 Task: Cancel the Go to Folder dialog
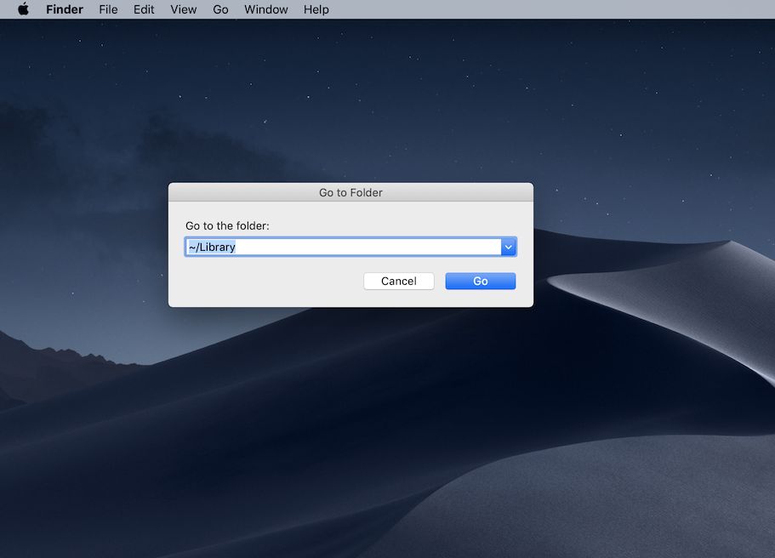click(398, 281)
